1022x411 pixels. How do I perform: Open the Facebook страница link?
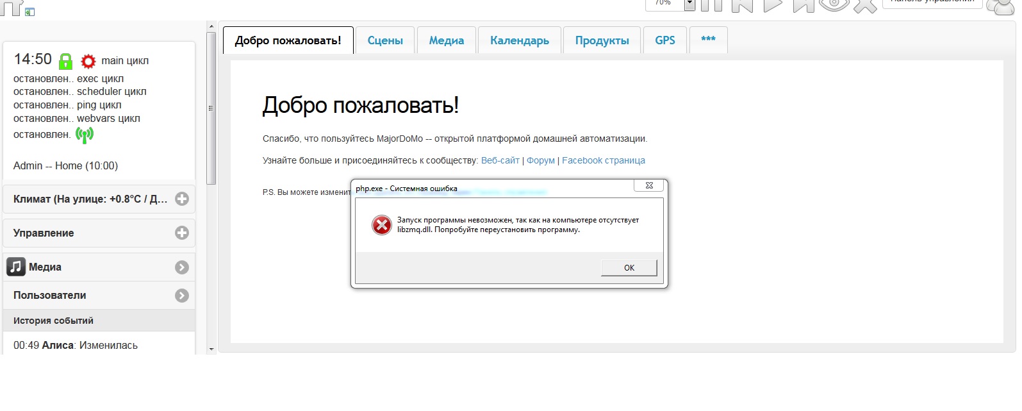click(x=604, y=160)
